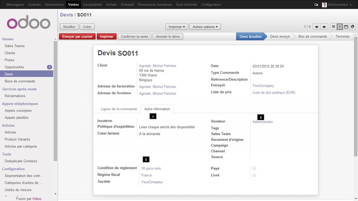Open the Ressources humaines menu

[x=155, y=5]
